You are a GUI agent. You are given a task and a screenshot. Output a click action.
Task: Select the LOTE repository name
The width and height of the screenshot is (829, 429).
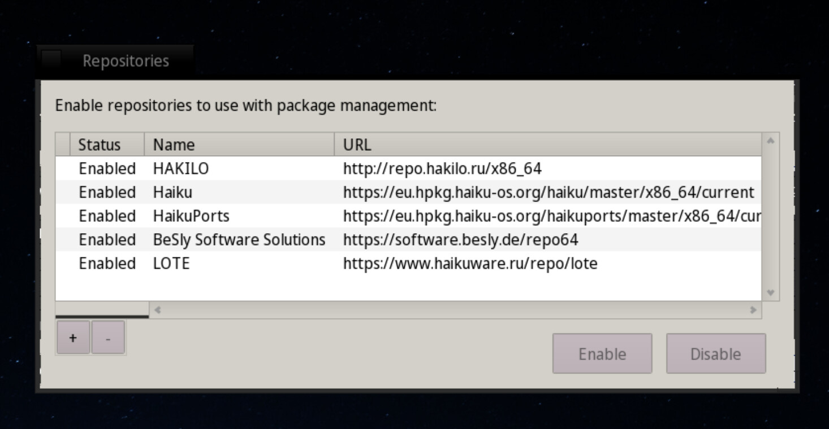(171, 264)
